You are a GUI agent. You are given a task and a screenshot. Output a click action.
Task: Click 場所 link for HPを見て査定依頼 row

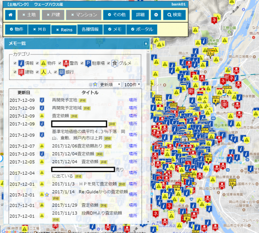coord(133,184)
